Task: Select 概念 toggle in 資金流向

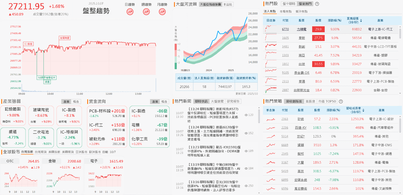Action: tap(165, 102)
